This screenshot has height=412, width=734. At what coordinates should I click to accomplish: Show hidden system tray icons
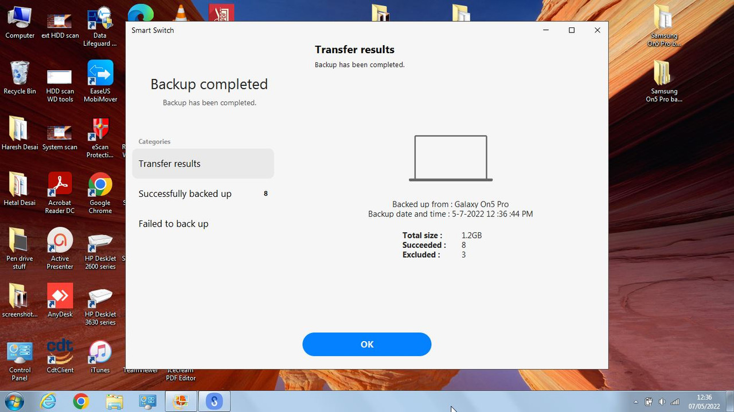635,402
